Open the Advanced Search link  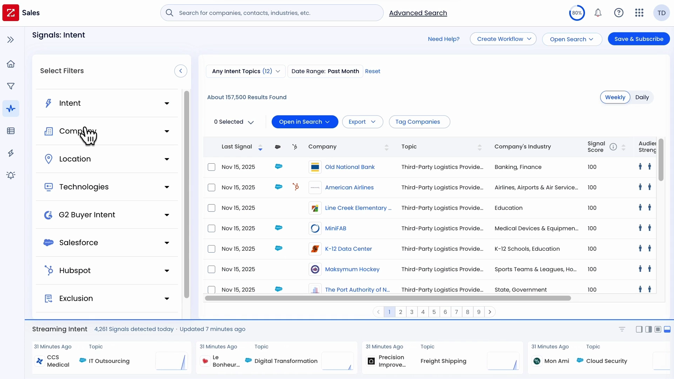[x=418, y=13]
